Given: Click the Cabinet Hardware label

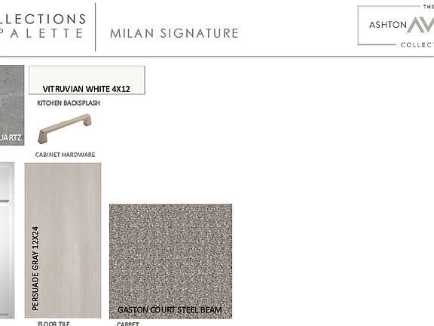Looking at the screenshot, I should pos(65,155).
